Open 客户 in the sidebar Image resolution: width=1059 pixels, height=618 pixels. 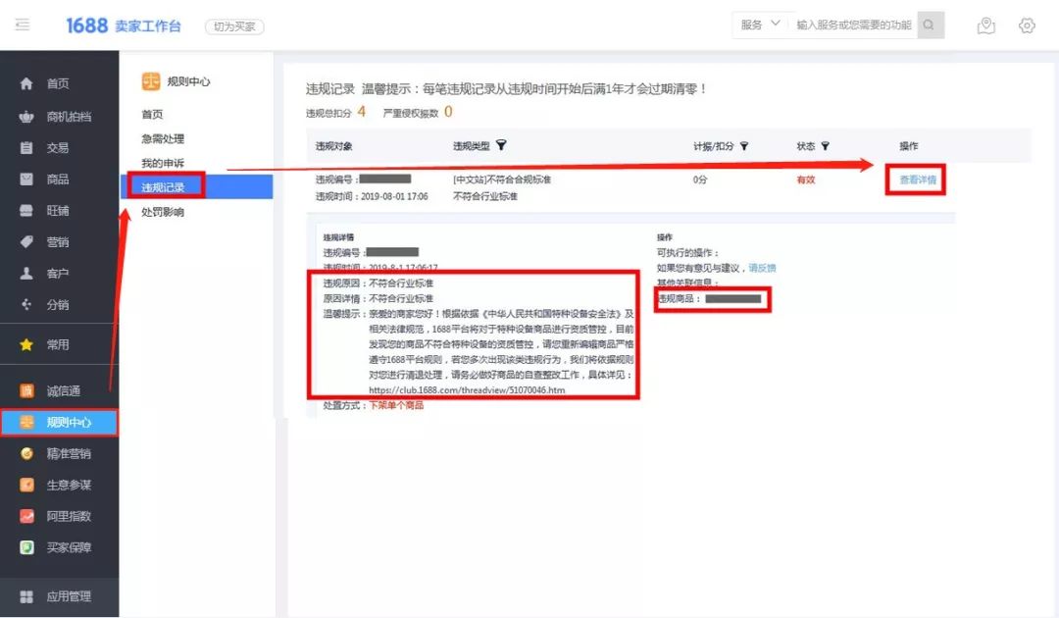[x=60, y=273]
